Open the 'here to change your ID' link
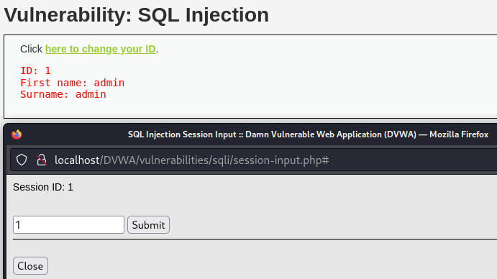Image resolution: width=497 pixels, height=279 pixels. click(x=101, y=49)
